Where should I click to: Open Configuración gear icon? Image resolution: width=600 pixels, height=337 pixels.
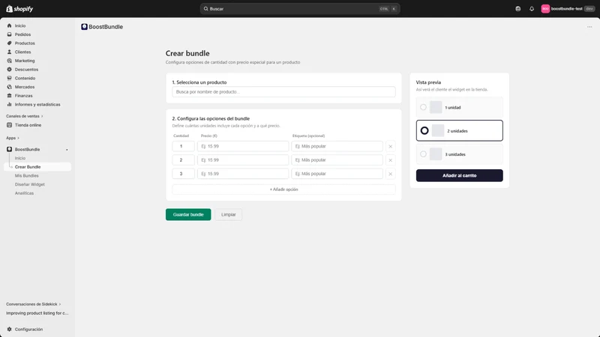click(x=9, y=330)
